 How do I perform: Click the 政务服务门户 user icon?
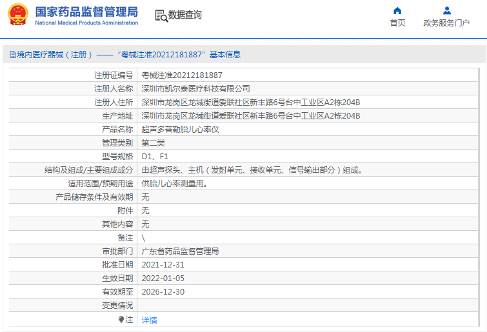pyautogui.click(x=447, y=11)
